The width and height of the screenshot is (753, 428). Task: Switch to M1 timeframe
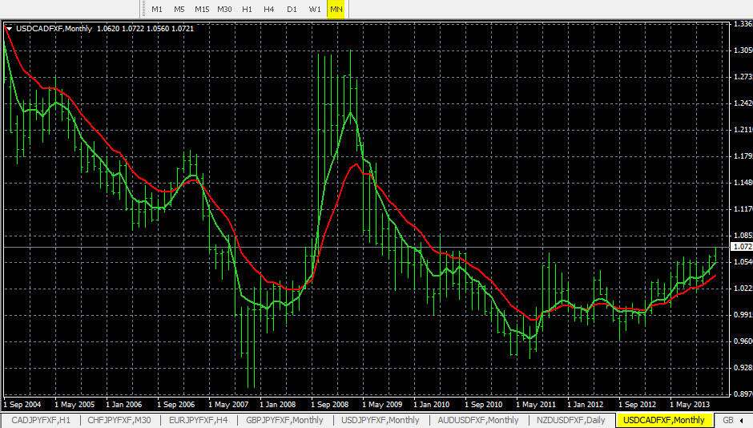pyautogui.click(x=157, y=9)
